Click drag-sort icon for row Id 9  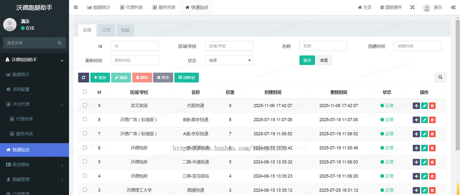[x=416, y=106]
